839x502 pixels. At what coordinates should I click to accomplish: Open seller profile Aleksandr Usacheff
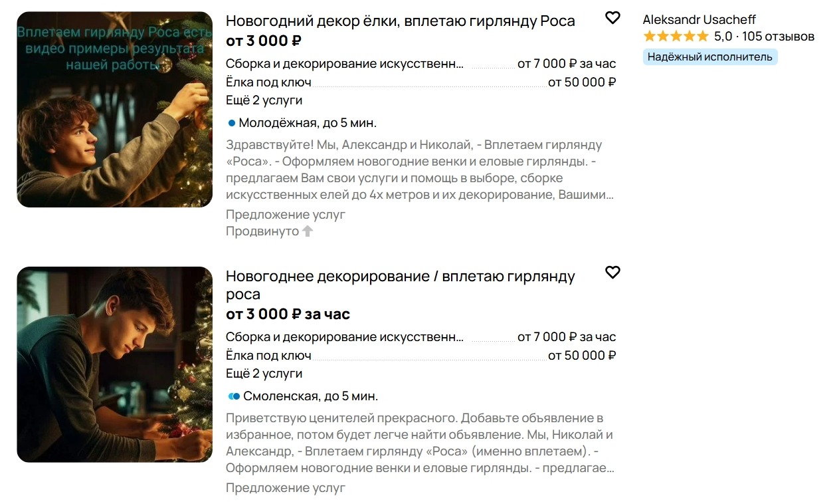tap(699, 20)
